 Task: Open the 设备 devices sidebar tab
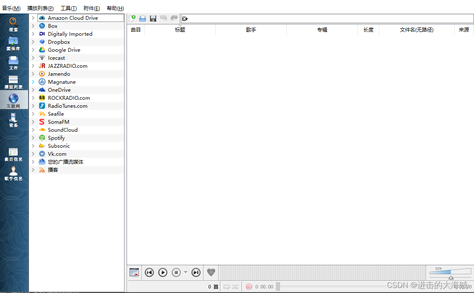[x=13, y=120]
